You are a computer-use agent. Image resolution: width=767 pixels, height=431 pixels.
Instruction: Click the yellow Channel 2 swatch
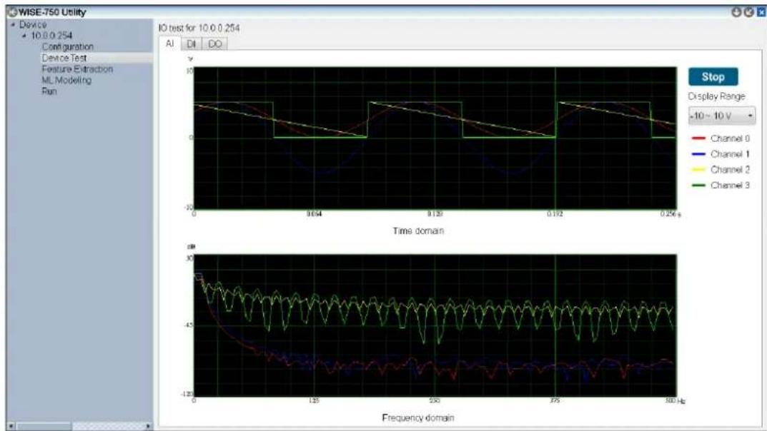pos(698,170)
